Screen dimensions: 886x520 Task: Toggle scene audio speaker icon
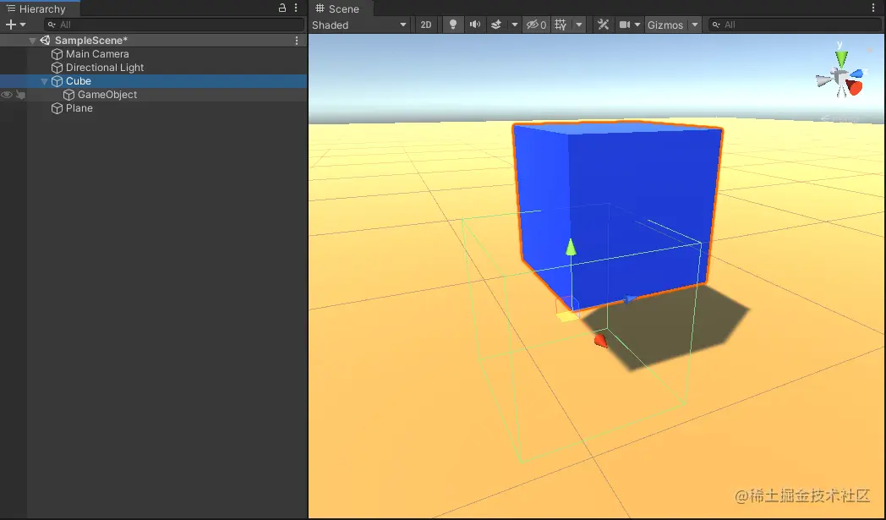click(475, 25)
